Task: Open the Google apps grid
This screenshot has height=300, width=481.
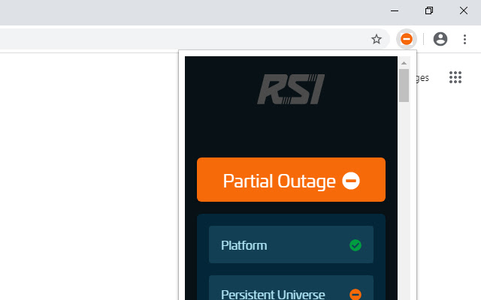Action: (455, 77)
